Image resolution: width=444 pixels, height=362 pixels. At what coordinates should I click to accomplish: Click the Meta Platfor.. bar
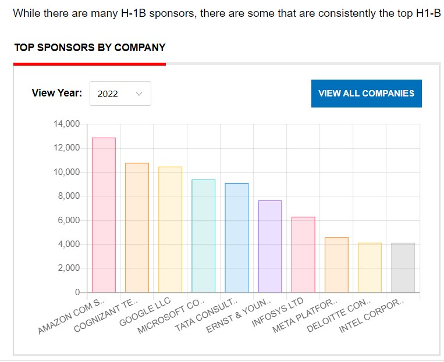[336, 265]
